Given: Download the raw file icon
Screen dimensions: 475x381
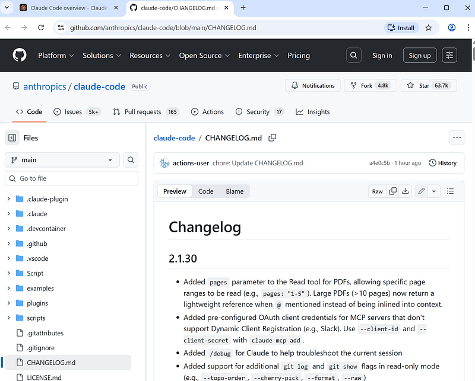Looking at the screenshot, I should coord(406,191).
